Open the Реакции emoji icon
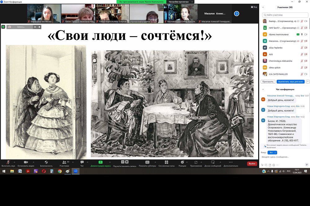The height and width of the screenshot is (206, 310). (x=182, y=162)
